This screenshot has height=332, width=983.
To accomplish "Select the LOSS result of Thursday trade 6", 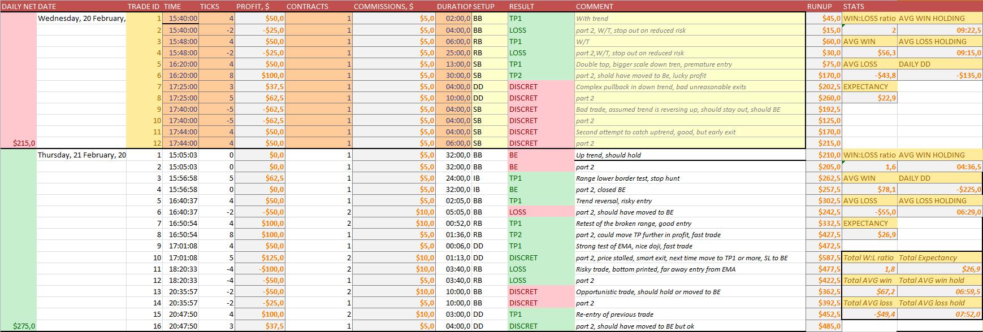I will [x=541, y=212].
